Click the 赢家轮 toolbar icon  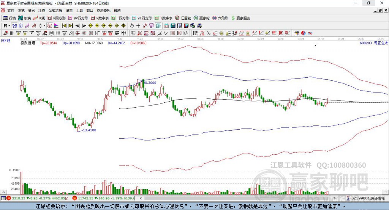point(202,18)
